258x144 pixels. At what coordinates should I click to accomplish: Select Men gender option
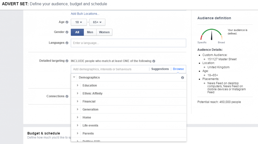click(x=90, y=32)
